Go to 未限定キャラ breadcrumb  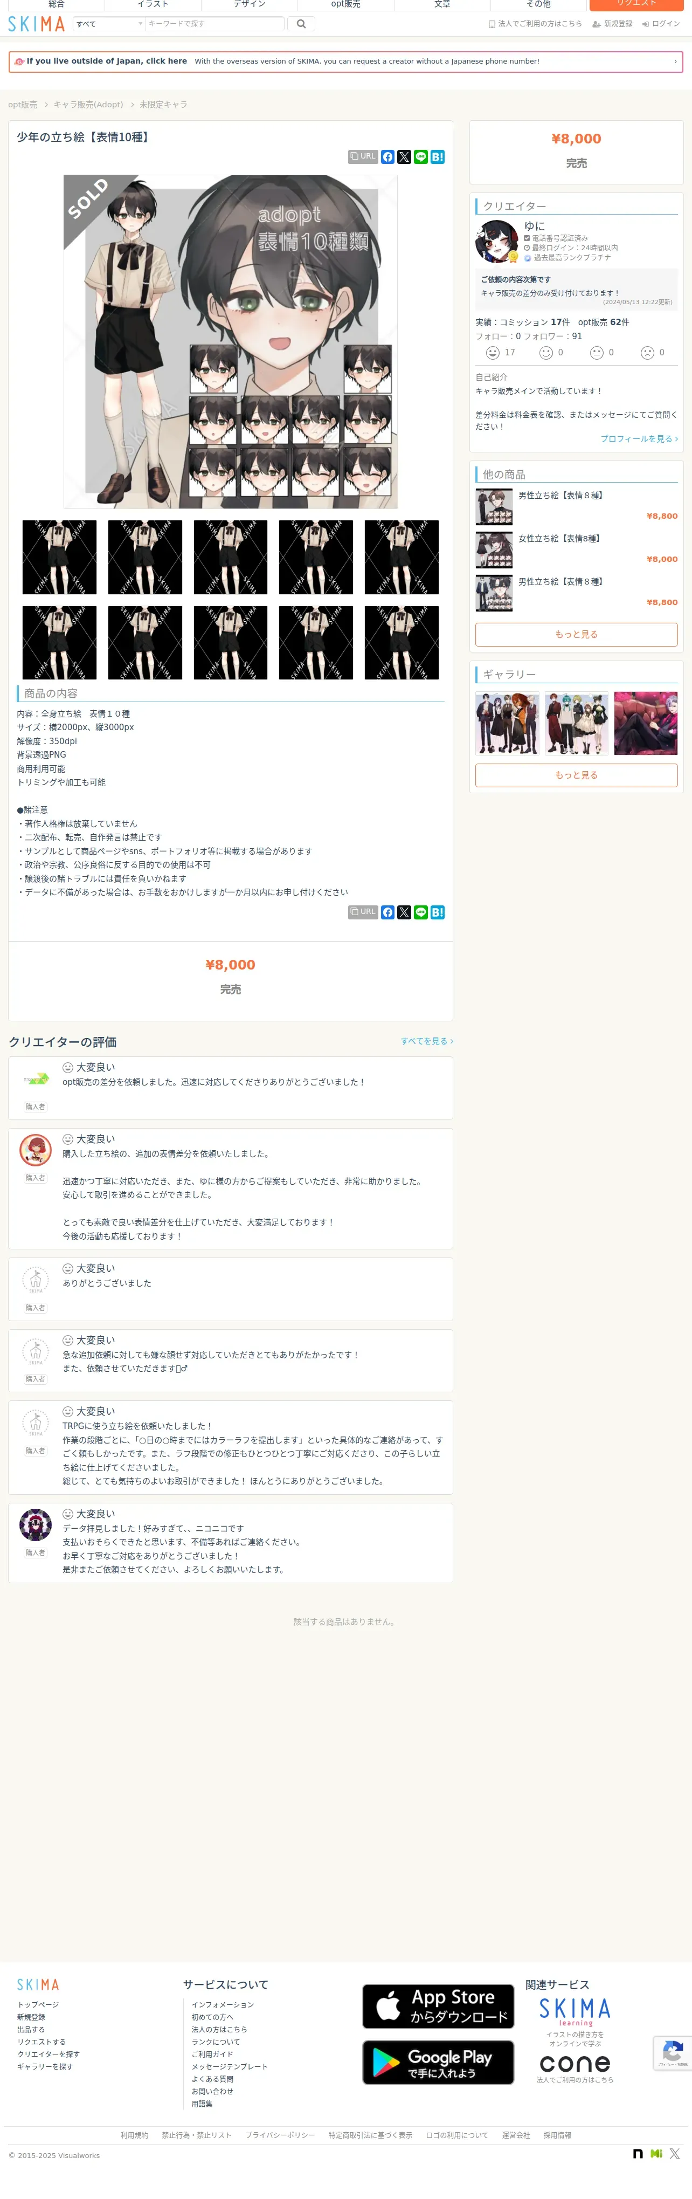[163, 104]
